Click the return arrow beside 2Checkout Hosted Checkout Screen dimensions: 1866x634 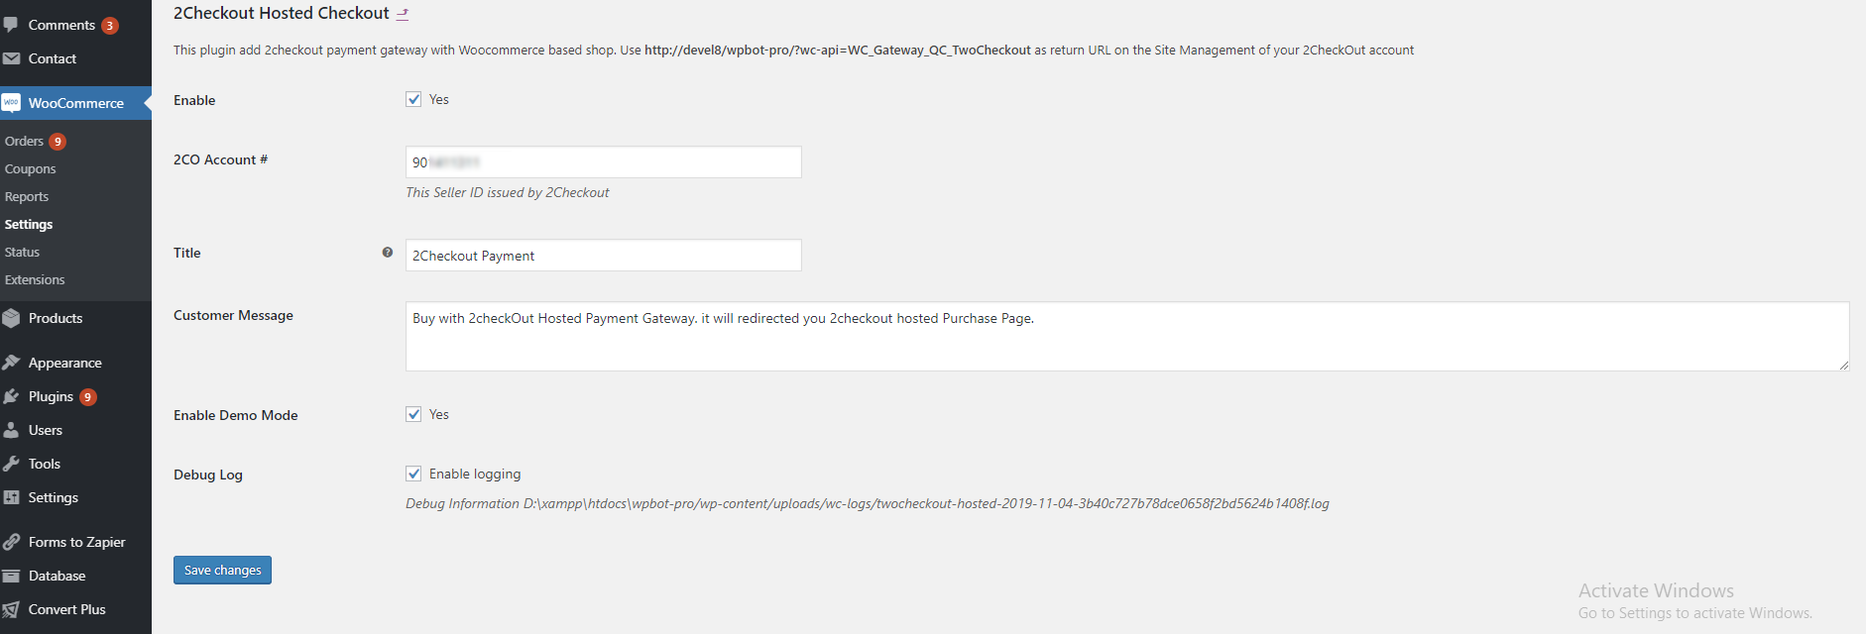[x=403, y=14]
